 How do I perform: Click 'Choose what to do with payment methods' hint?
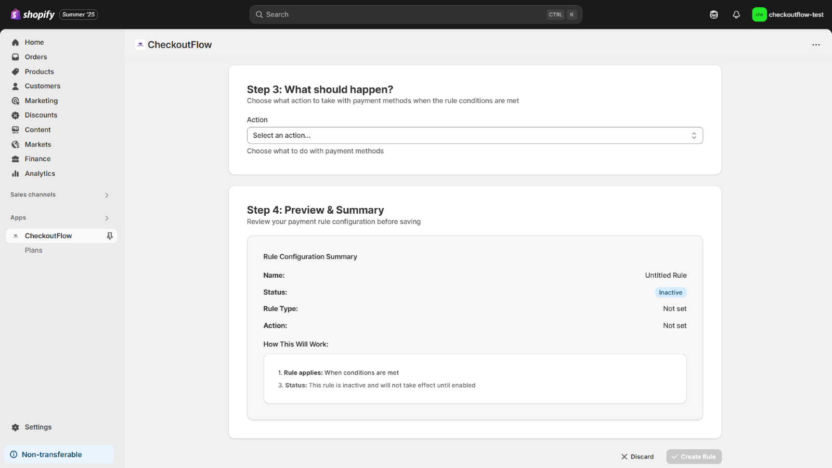(x=315, y=151)
